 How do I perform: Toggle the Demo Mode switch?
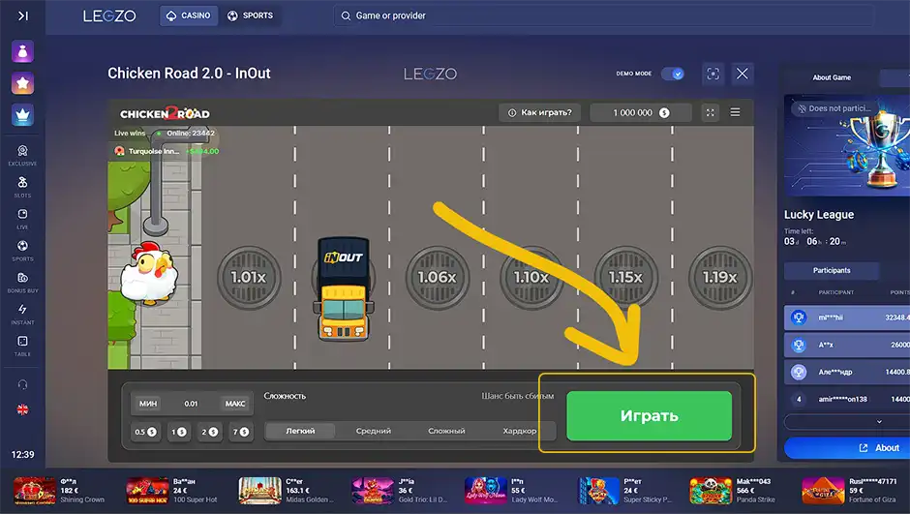(673, 74)
